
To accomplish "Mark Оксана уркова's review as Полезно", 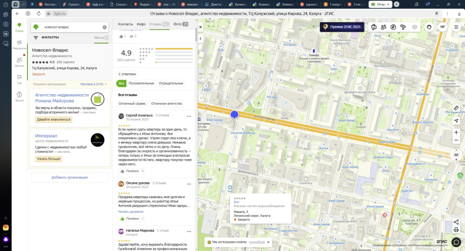I will [x=132, y=219].
